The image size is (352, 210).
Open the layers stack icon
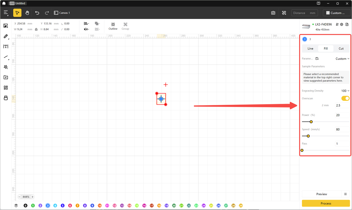coord(16,205)
